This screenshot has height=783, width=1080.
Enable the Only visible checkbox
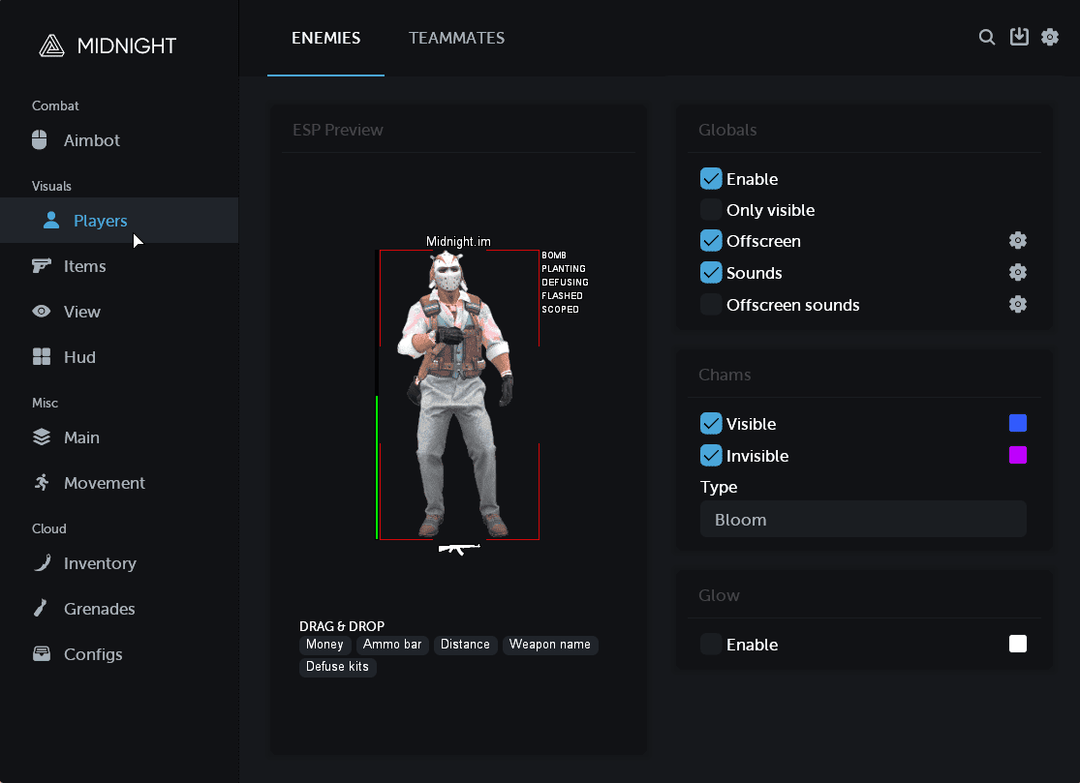[x=711, y=210]
